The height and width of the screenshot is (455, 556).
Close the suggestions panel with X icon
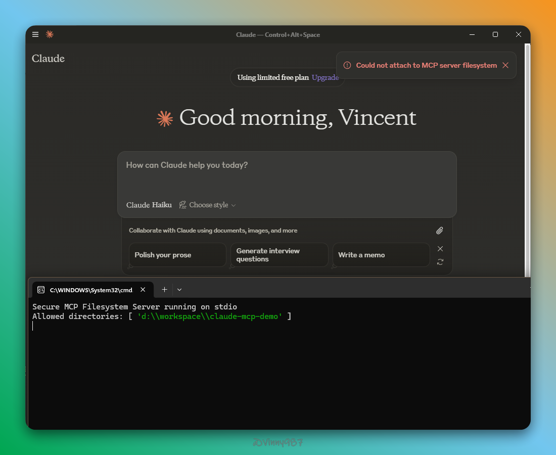tap(440, 249)
